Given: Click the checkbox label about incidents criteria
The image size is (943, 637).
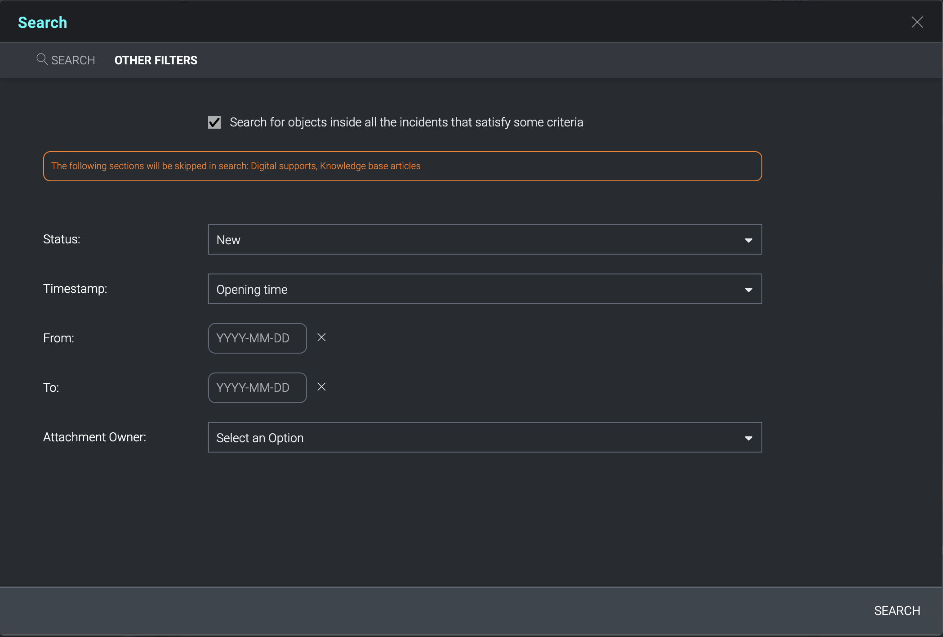Looking at the screenshot, I should click(x=406, y=122).
